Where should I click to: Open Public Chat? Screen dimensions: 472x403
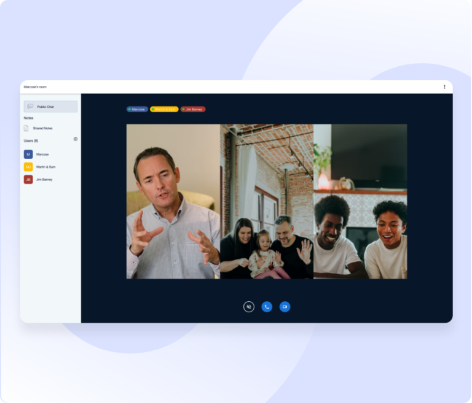coord(50,106)
